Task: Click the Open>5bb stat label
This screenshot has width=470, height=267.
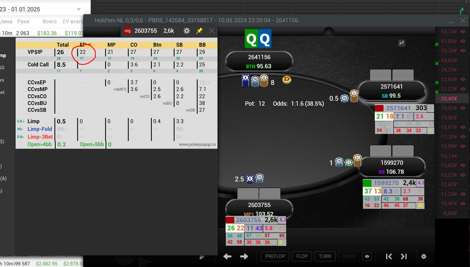Action: tap(92, 144)
